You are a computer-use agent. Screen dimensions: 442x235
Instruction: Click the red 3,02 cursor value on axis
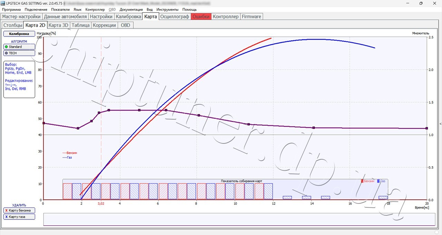click(x=101, y=204)
